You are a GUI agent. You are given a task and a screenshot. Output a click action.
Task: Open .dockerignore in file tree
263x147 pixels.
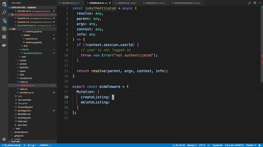21,132
